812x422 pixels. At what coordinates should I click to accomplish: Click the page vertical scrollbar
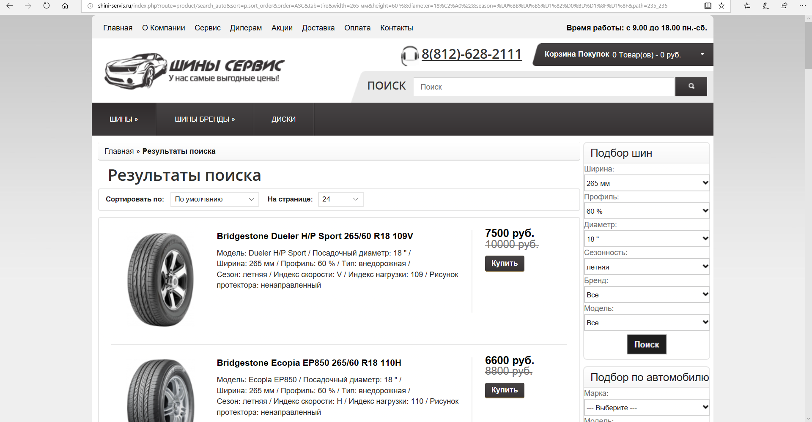coord(808,211)
